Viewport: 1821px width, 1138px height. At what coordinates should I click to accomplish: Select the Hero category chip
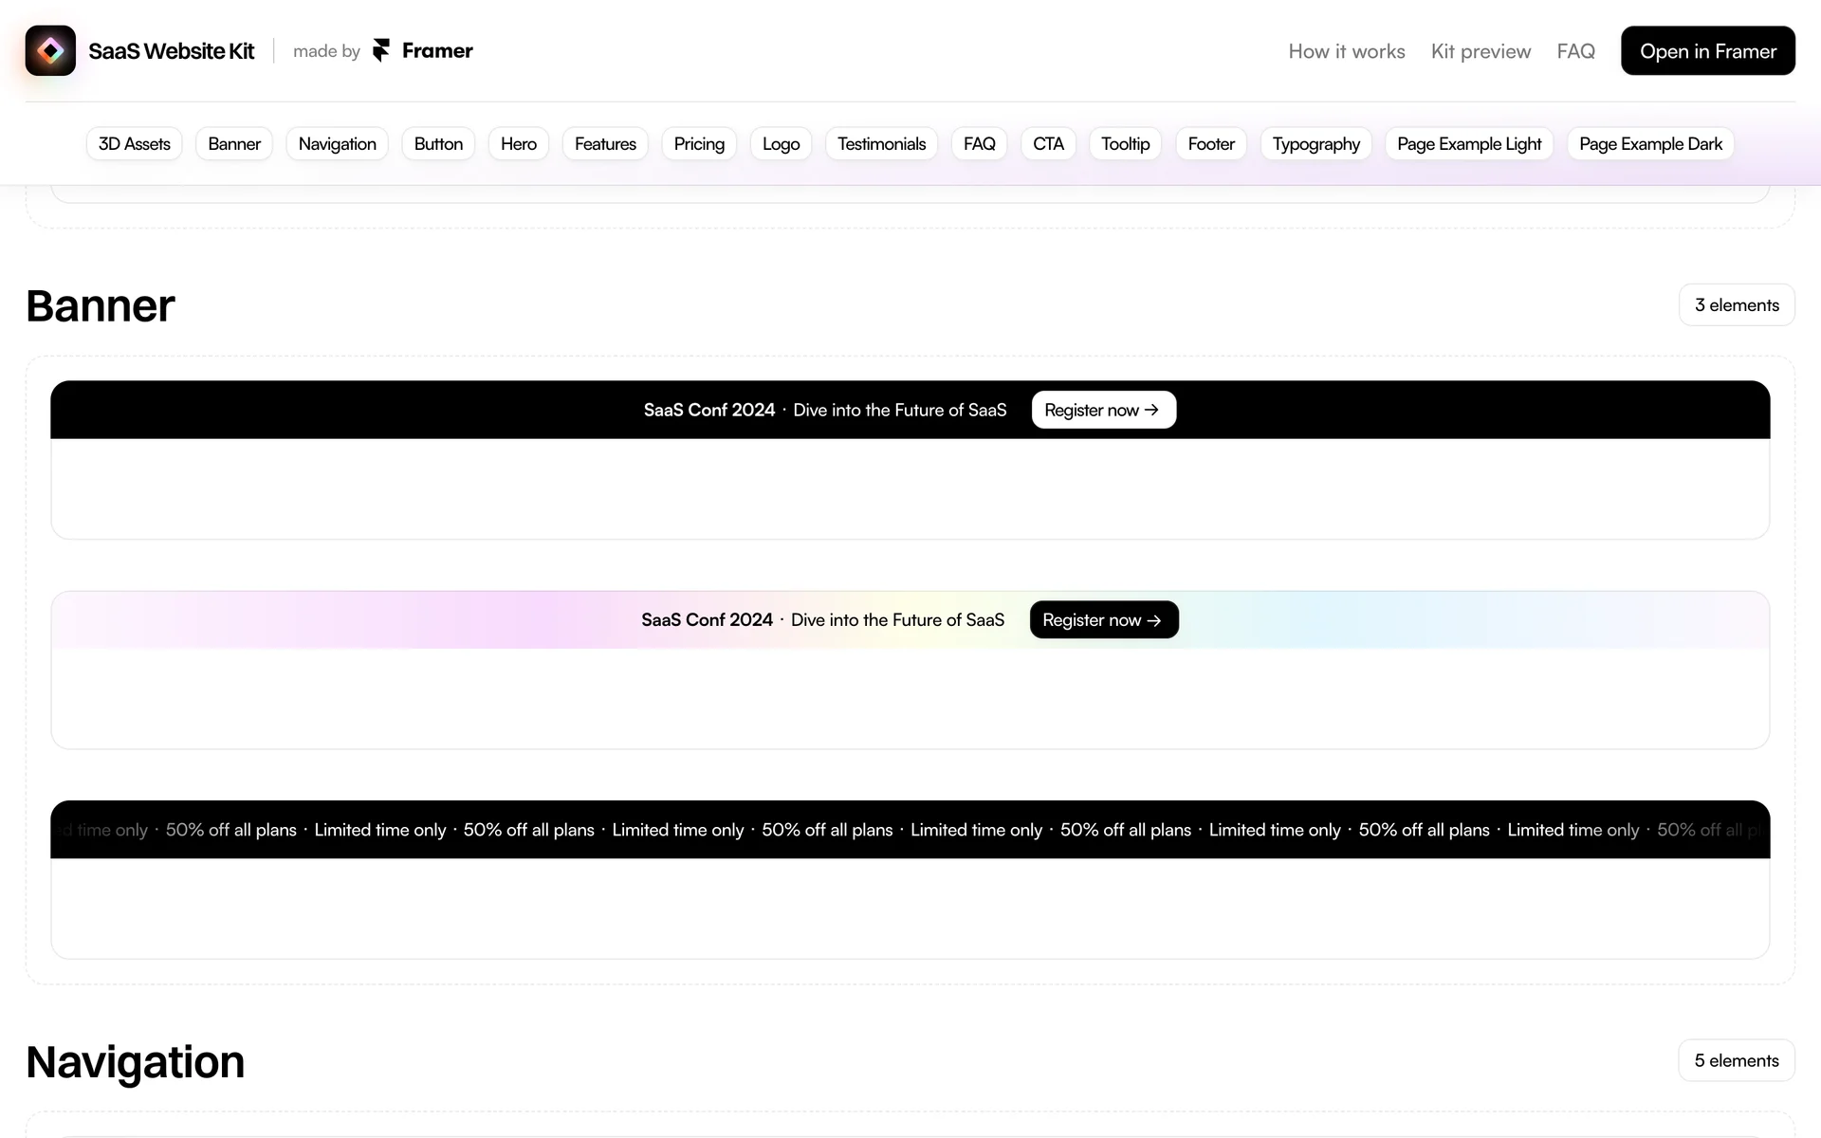(x=518, y=144)
